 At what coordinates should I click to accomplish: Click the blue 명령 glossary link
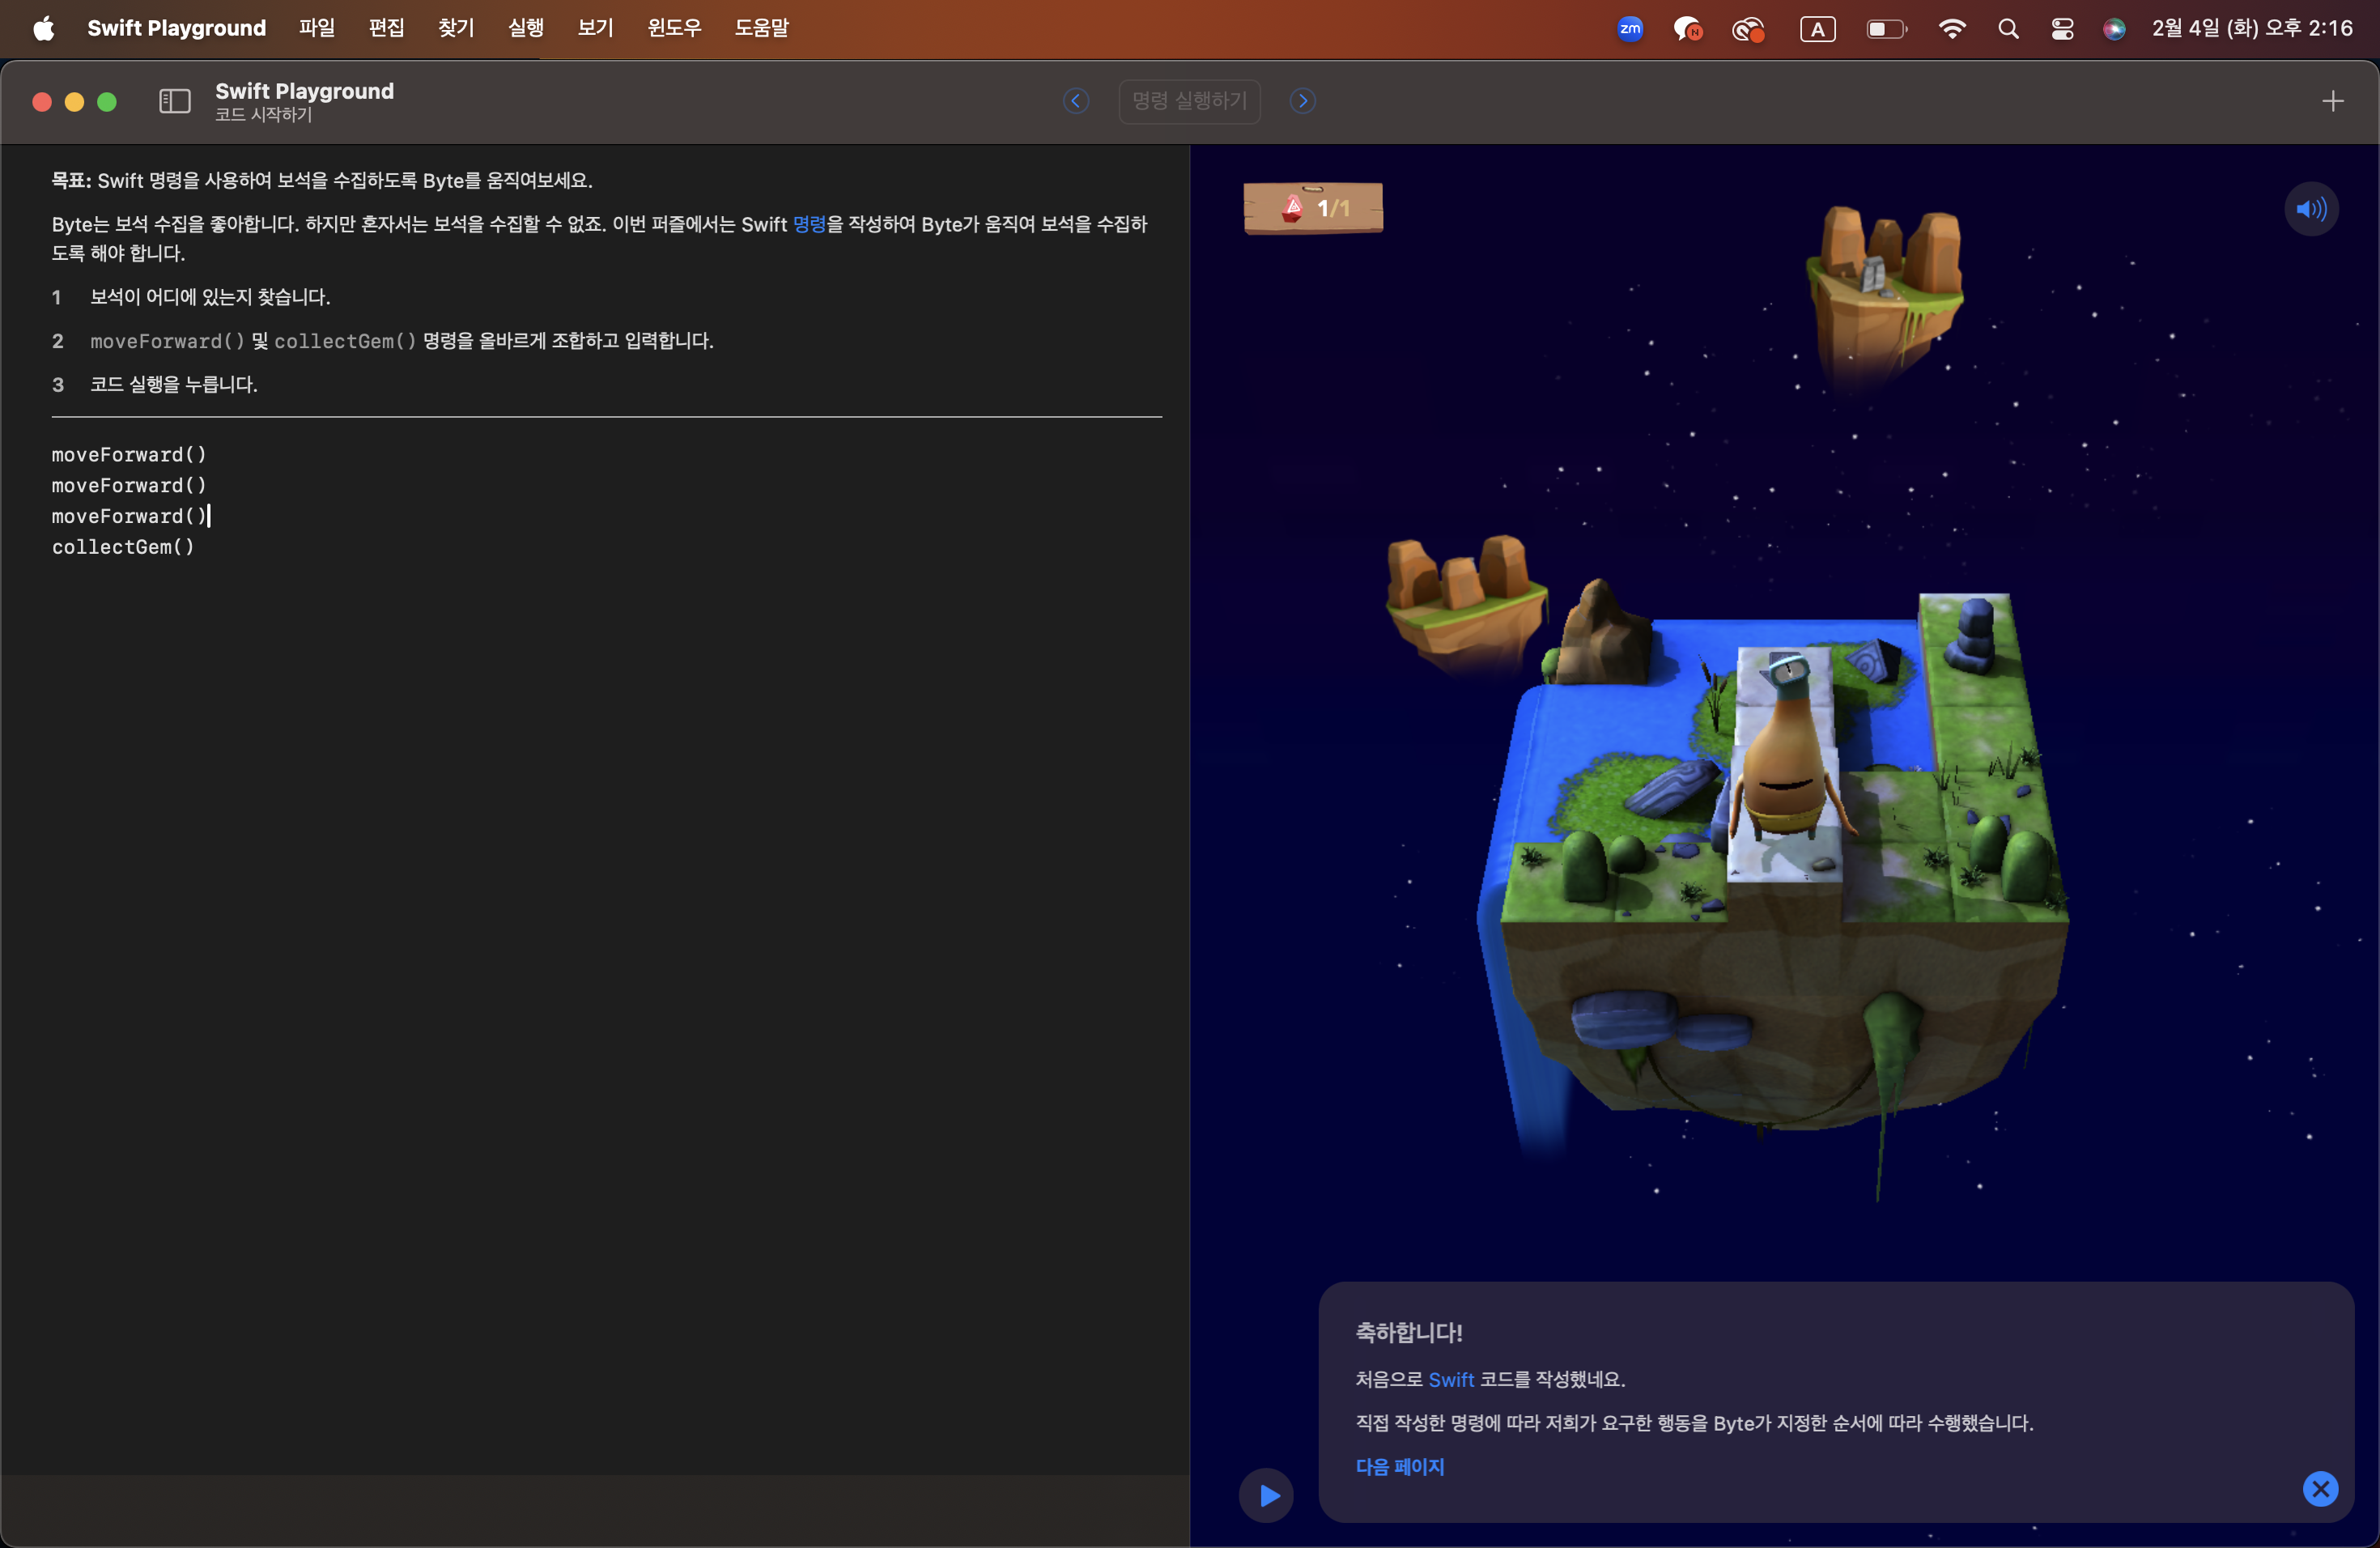(809, 224)
